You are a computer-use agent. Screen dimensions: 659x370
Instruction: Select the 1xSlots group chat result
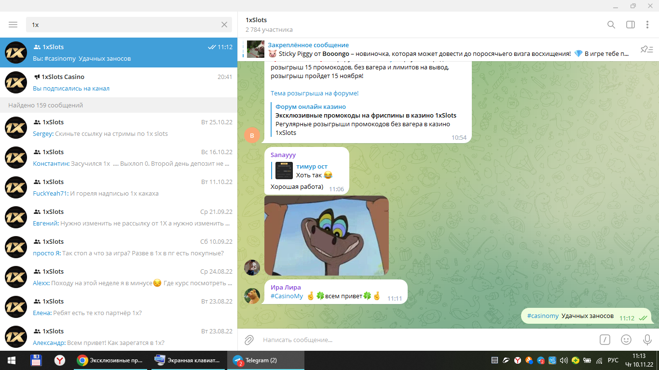tap(119, 53)
